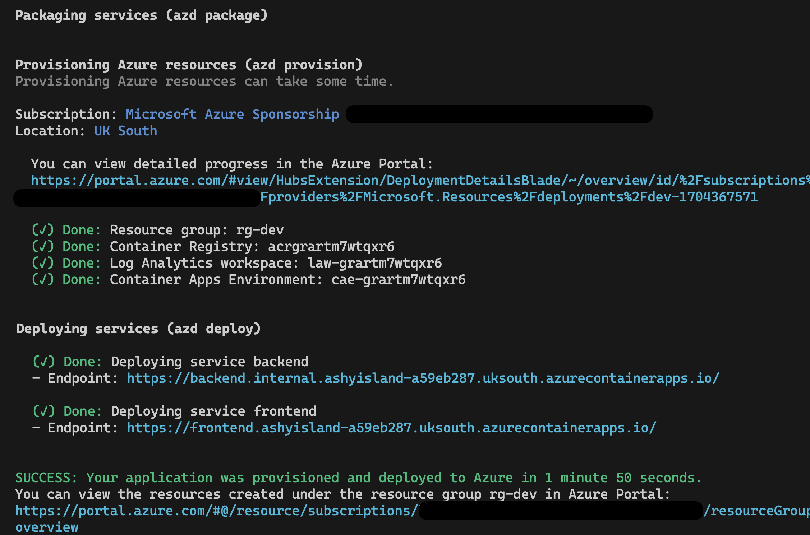This screenshot has width=810, height=535.
Task: Click the checkmark beside Container Registry line
Action: coord(43,246)
